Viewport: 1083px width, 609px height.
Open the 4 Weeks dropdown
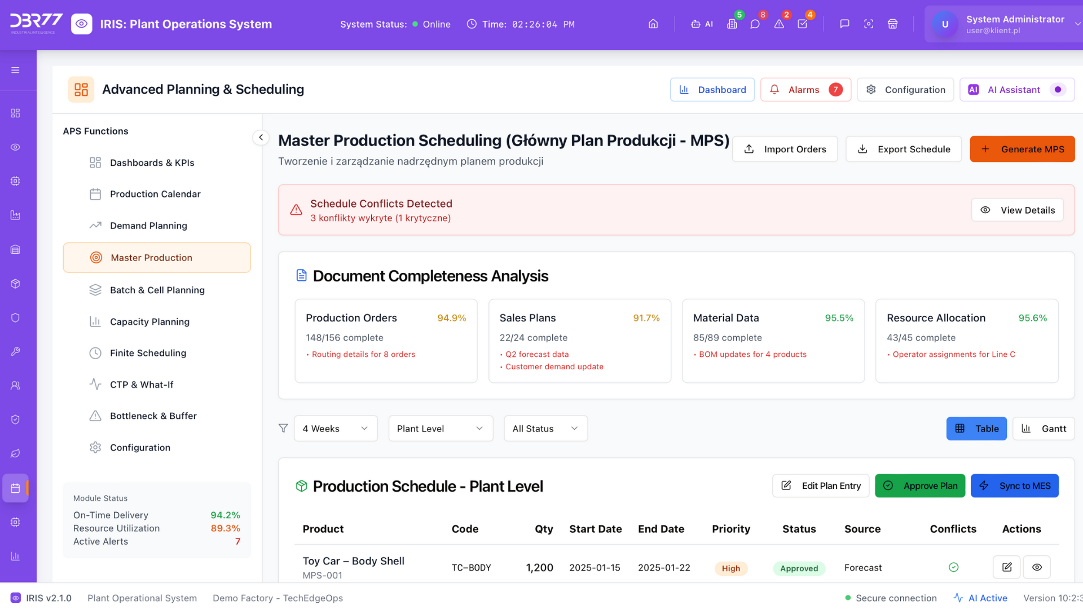point(336,429)
